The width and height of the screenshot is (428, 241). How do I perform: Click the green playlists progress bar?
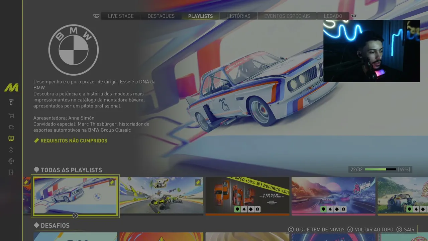pyautogui.click(x=380, y=169)
